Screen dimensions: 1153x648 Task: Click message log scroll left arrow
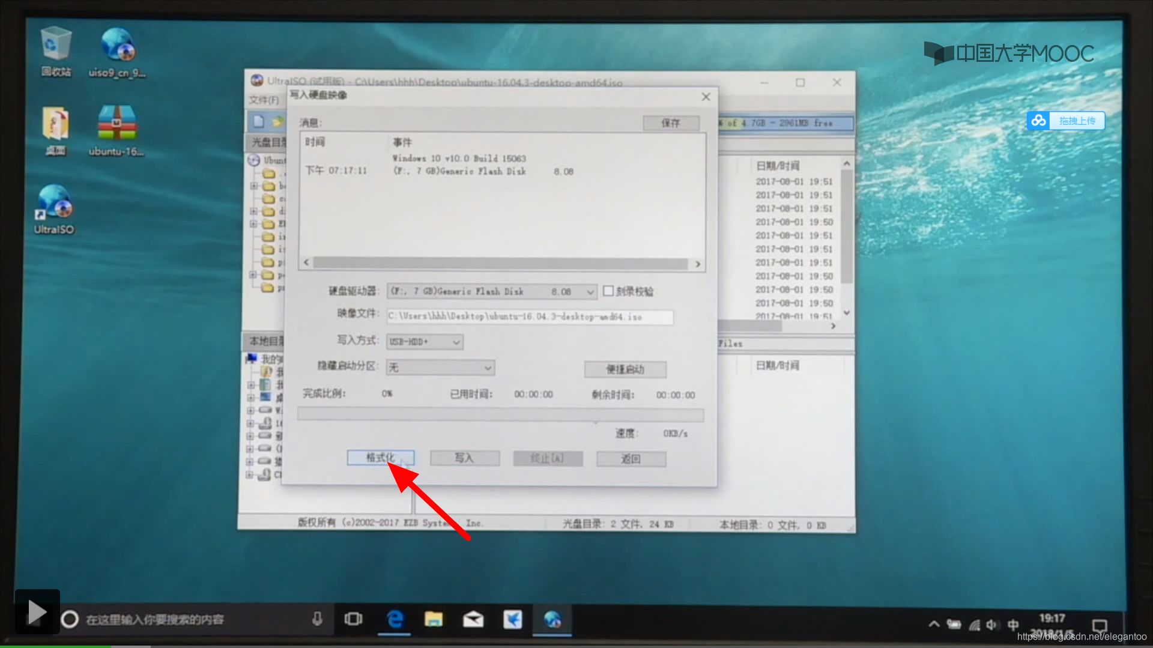(307, 262)
